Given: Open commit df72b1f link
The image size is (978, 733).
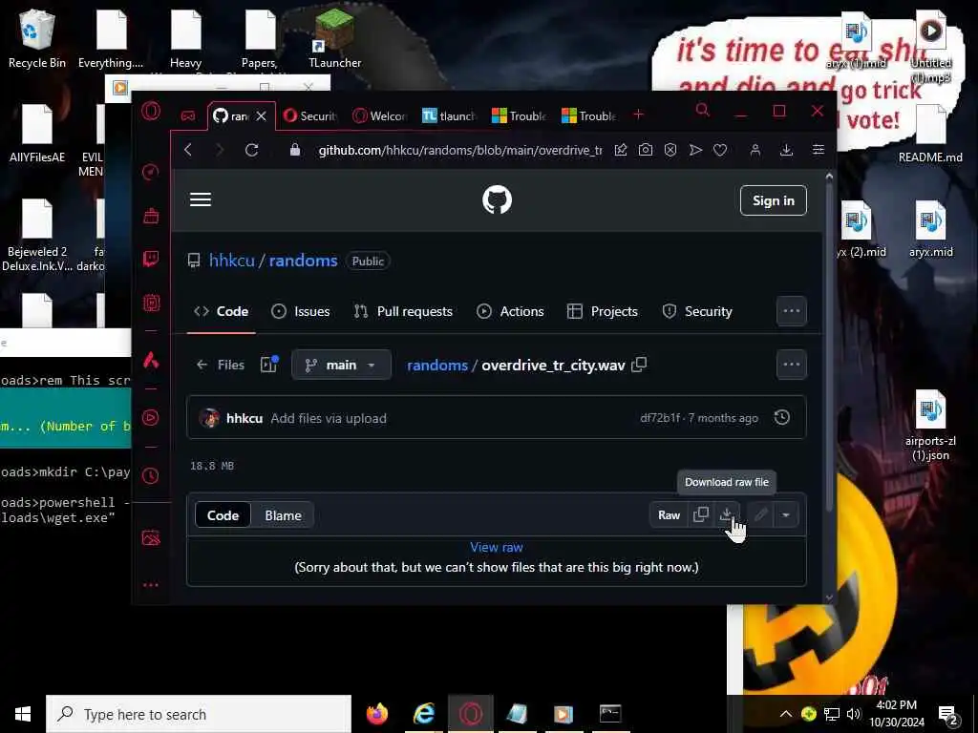Looking at the screenshot, I should click(x=660, y=418).
